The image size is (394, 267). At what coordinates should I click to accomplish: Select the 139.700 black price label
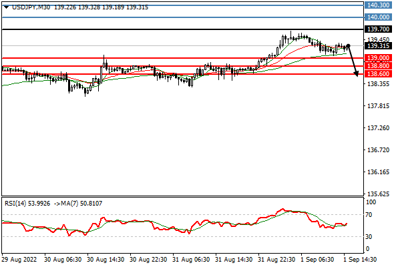pos(378,29)
